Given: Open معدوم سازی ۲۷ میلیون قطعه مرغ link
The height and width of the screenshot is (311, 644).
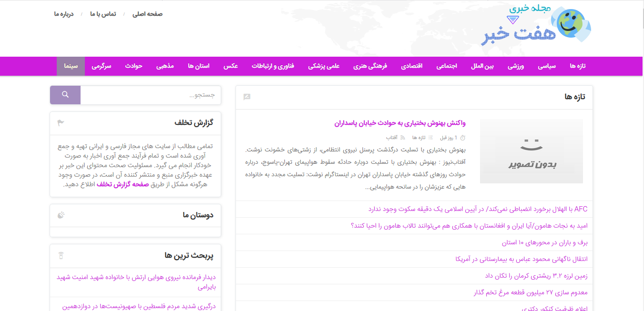Looking at the screenshot, I should point(531,292).
